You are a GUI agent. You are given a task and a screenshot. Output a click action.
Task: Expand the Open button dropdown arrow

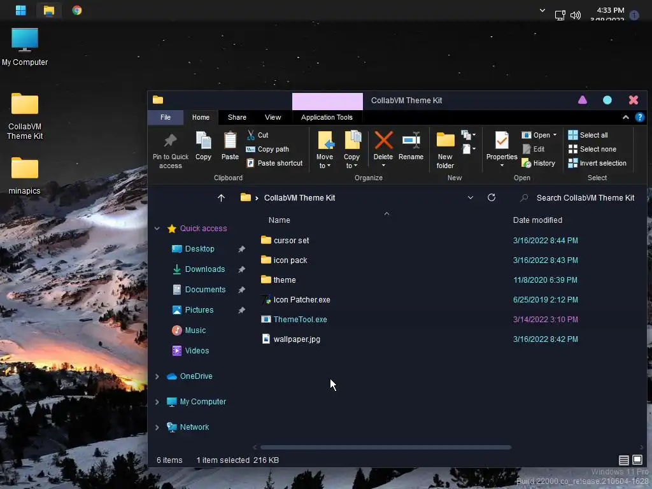[555, 135]
